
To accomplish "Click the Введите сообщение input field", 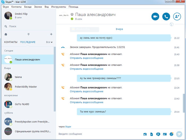I will (100, 134).
